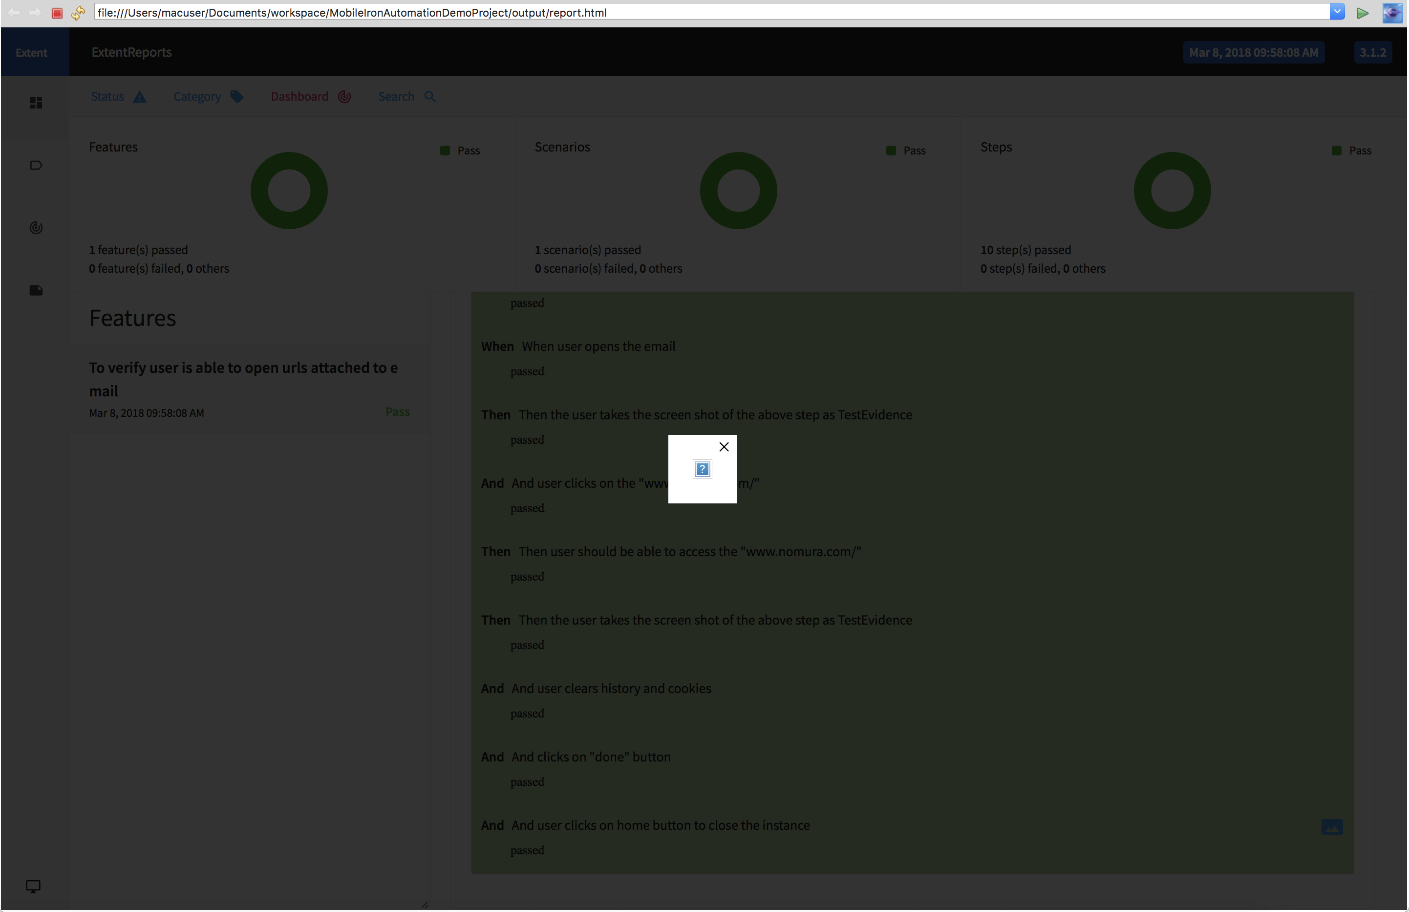
Task: Click the Extent logo link
Action: pos(32,53)
